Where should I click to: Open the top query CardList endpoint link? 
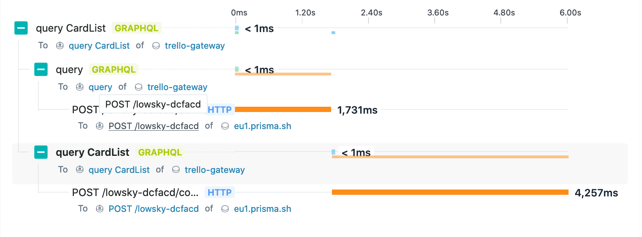(x=99, y=45)
